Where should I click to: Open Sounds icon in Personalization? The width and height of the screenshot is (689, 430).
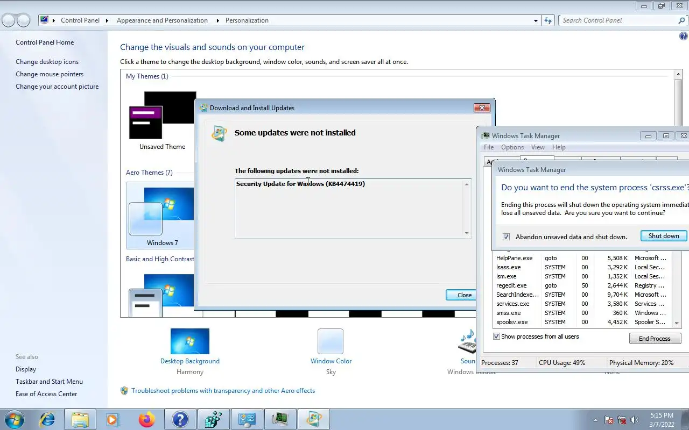click(x=467, y=342)
